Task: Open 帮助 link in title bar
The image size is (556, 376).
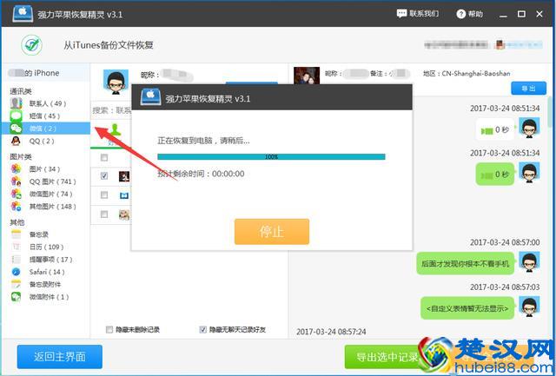Action: (475, 14)
